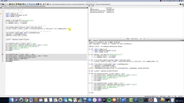The width and height of the screenshot is (184, 103).
Task: Open App Store from the dock
Action: (90, 100)
